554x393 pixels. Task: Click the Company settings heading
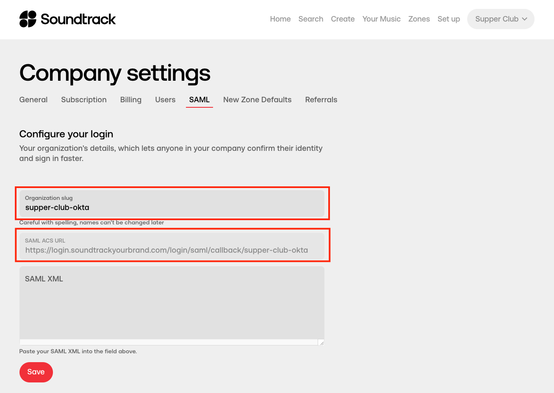point(115,73)
